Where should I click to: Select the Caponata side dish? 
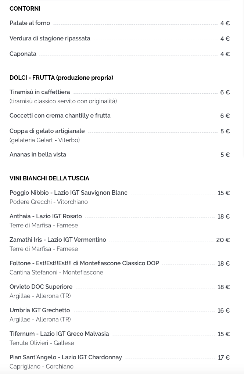coord(23,54)
